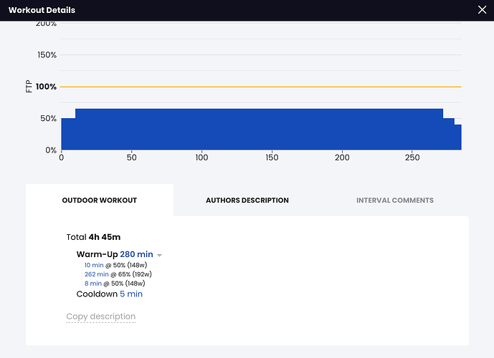Select the 8 min @ 50% interval
Screen dimensions: 494x358
tap(115, 284)
